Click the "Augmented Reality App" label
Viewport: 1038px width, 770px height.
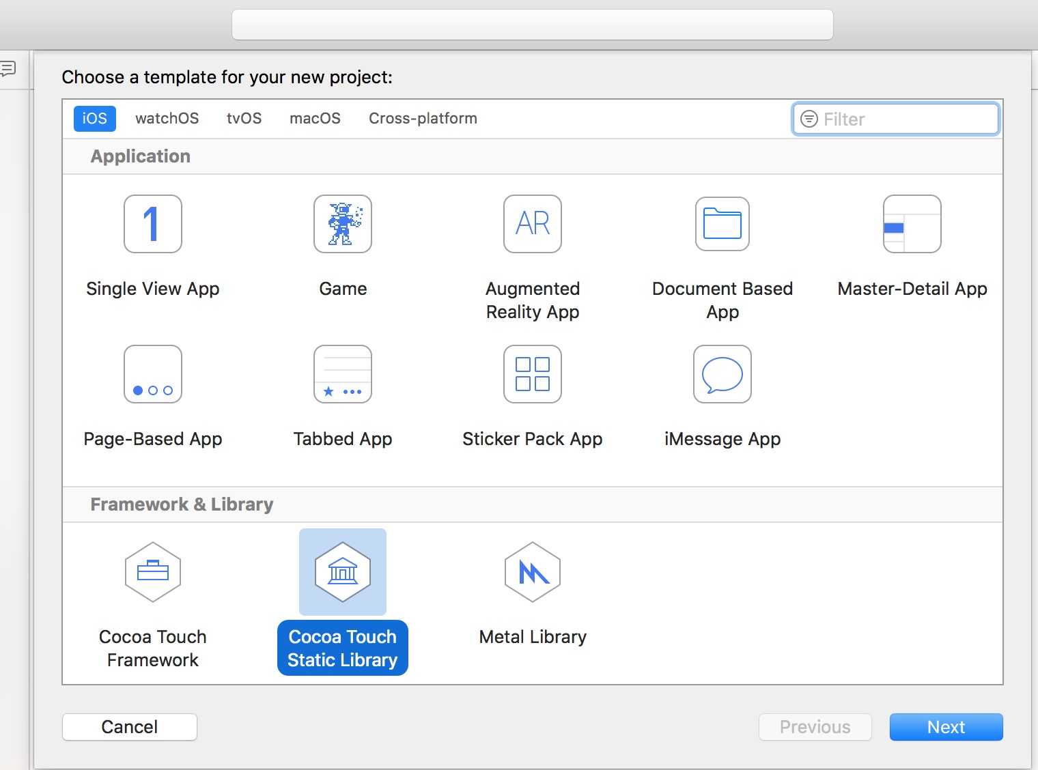(x=533, y=300)
